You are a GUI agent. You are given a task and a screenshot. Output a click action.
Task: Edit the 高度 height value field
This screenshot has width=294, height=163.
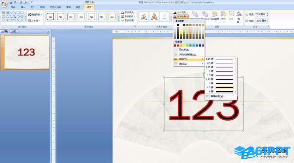click(260, 14)
